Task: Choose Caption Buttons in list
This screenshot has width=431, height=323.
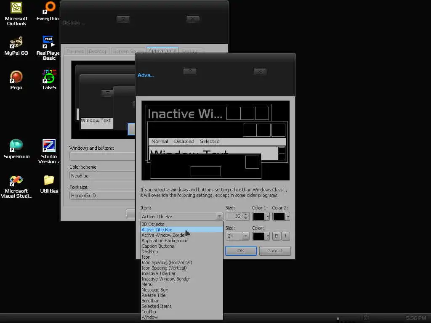Action: click(x=182, y=246)
